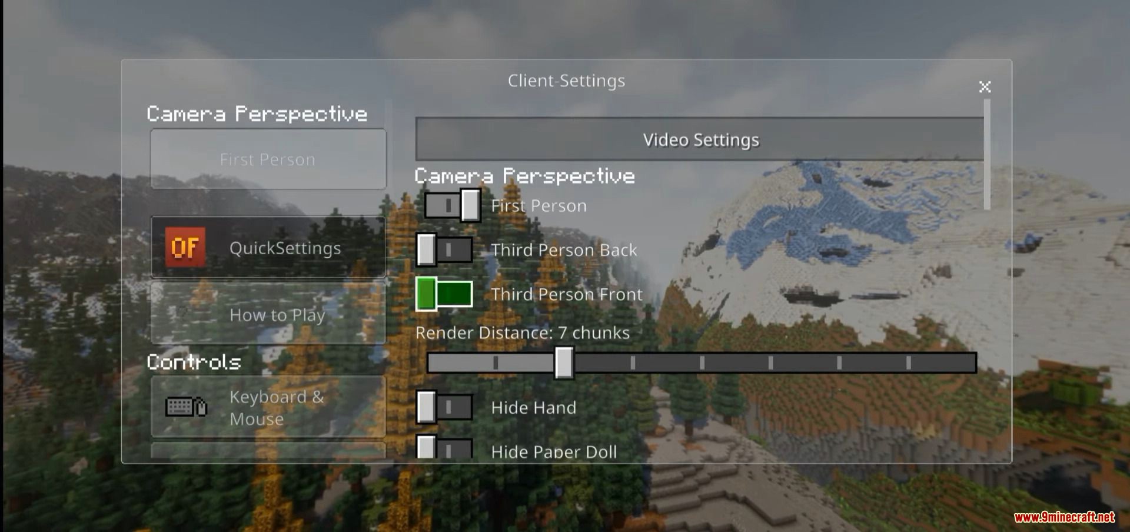Click the keyboard and mouse icon
The image size is (1130, 532).
point(186,407)
